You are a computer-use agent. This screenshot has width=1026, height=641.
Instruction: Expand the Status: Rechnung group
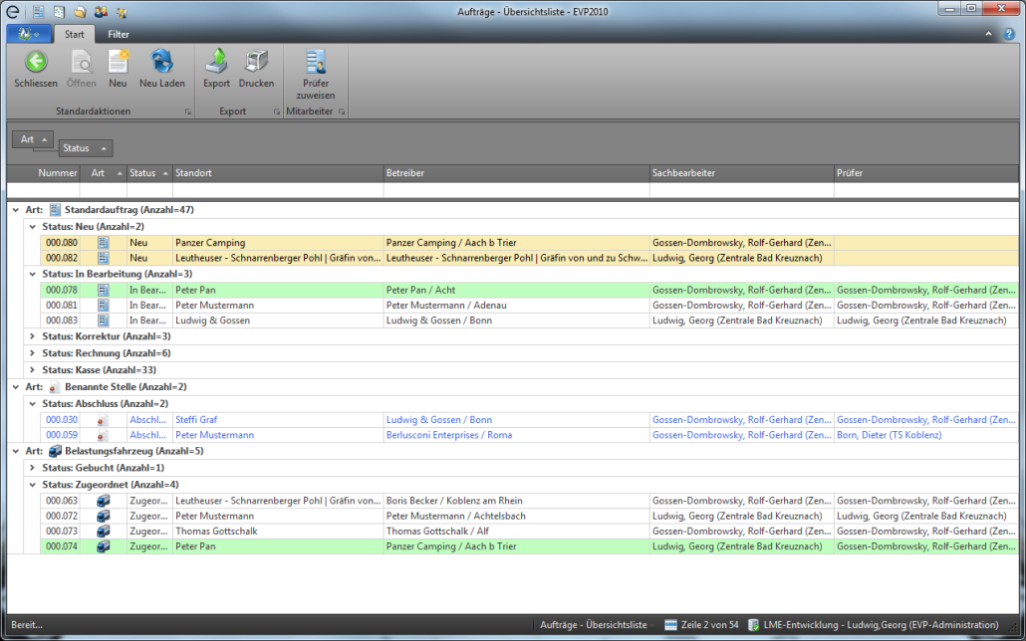point(32,353)
